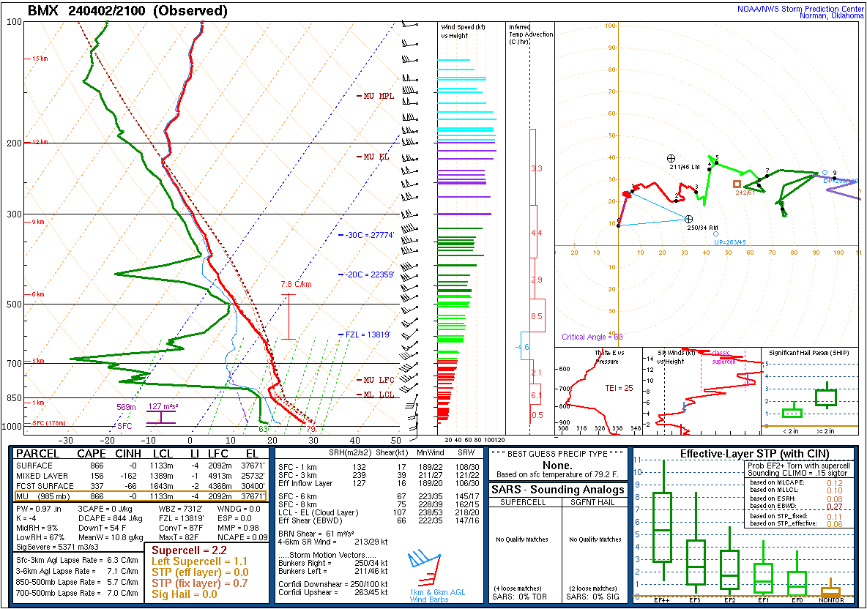Click '850-500mb Lapse Rate' row
Image resolution: width=867 pixels, height=609 pixels.
click(77, 582)
